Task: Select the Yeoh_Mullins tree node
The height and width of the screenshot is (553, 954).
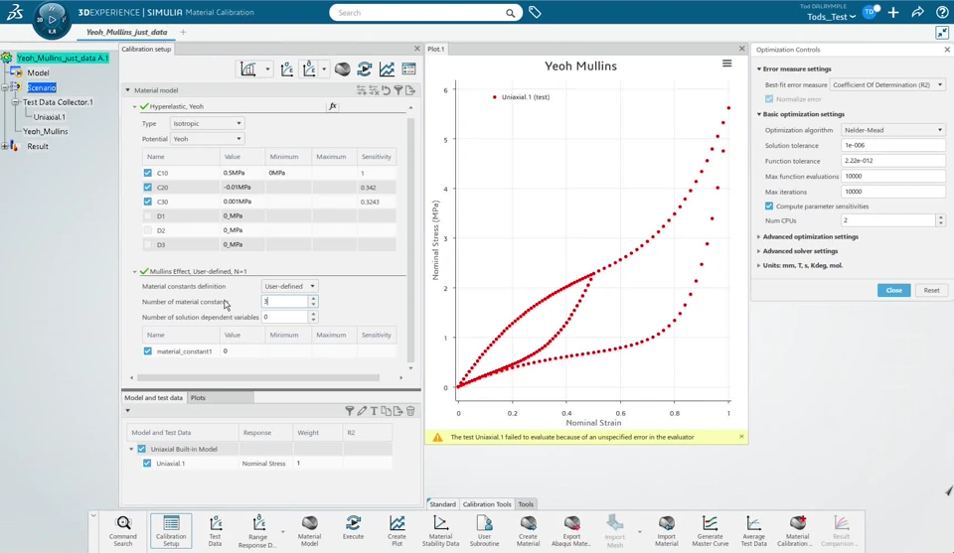Action: click(45, 131)
